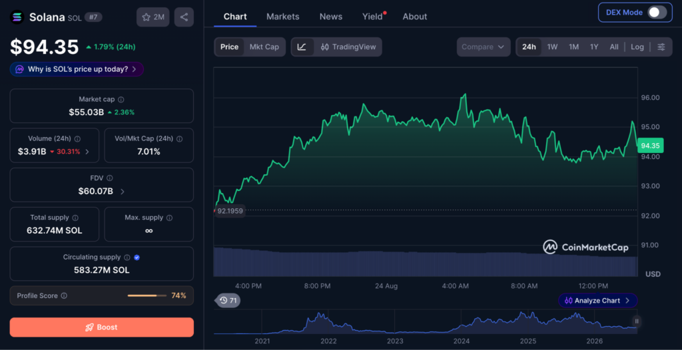Open the Compare dropdown
Screen dimensions: 682x350
(x=484, y=47)
